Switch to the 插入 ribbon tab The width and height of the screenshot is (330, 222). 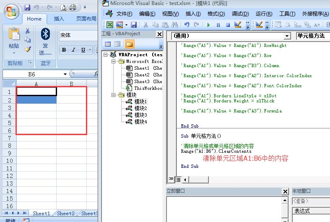(x=59, y=19)
